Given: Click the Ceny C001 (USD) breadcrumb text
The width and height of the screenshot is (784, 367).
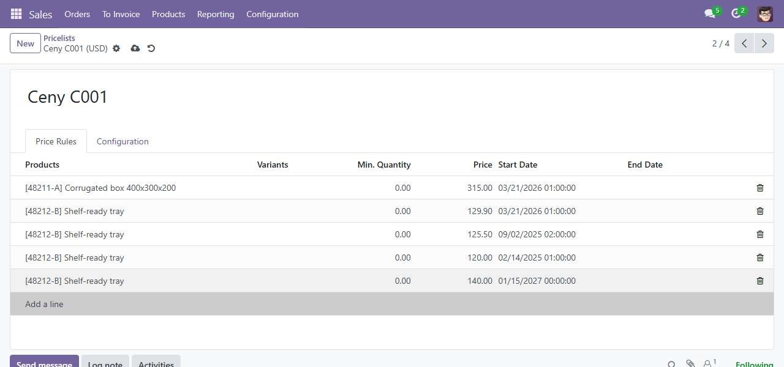Looking at the screenshot, I should click(75, 48).
